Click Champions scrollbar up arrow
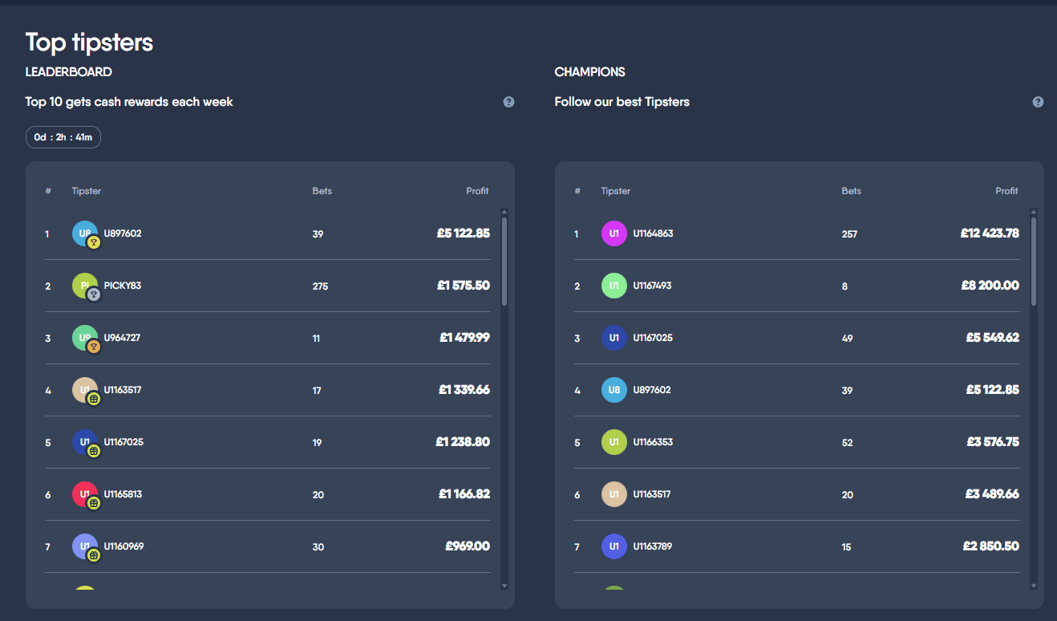The width and height of the screenshot is (1057, 621). click(x=1034, y=212)
